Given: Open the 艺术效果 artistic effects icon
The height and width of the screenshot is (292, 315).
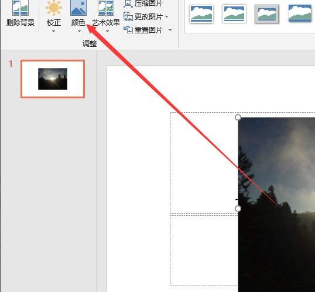Looking at the screenshot, I should pos(106,8).
